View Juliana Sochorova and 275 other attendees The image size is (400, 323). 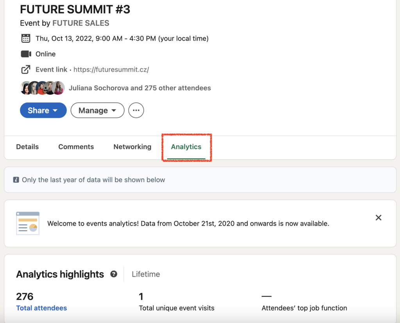pos(140,88)
